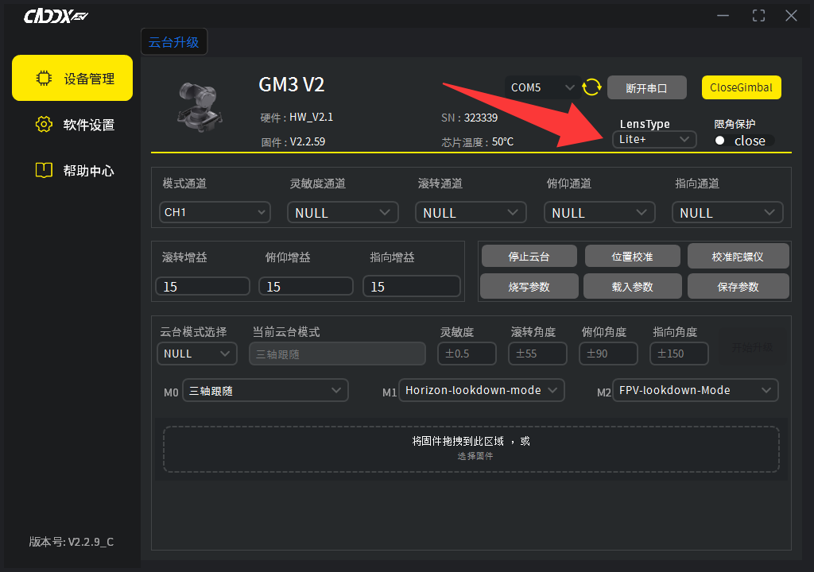Click the GM3 V2 gimbal thumbnail
This screenshot has width=814, height=572.
200,106
